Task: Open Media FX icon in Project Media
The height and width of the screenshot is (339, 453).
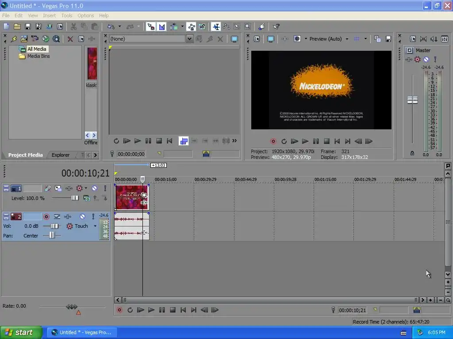Action: pyautogui.click(x=92, y=39)
